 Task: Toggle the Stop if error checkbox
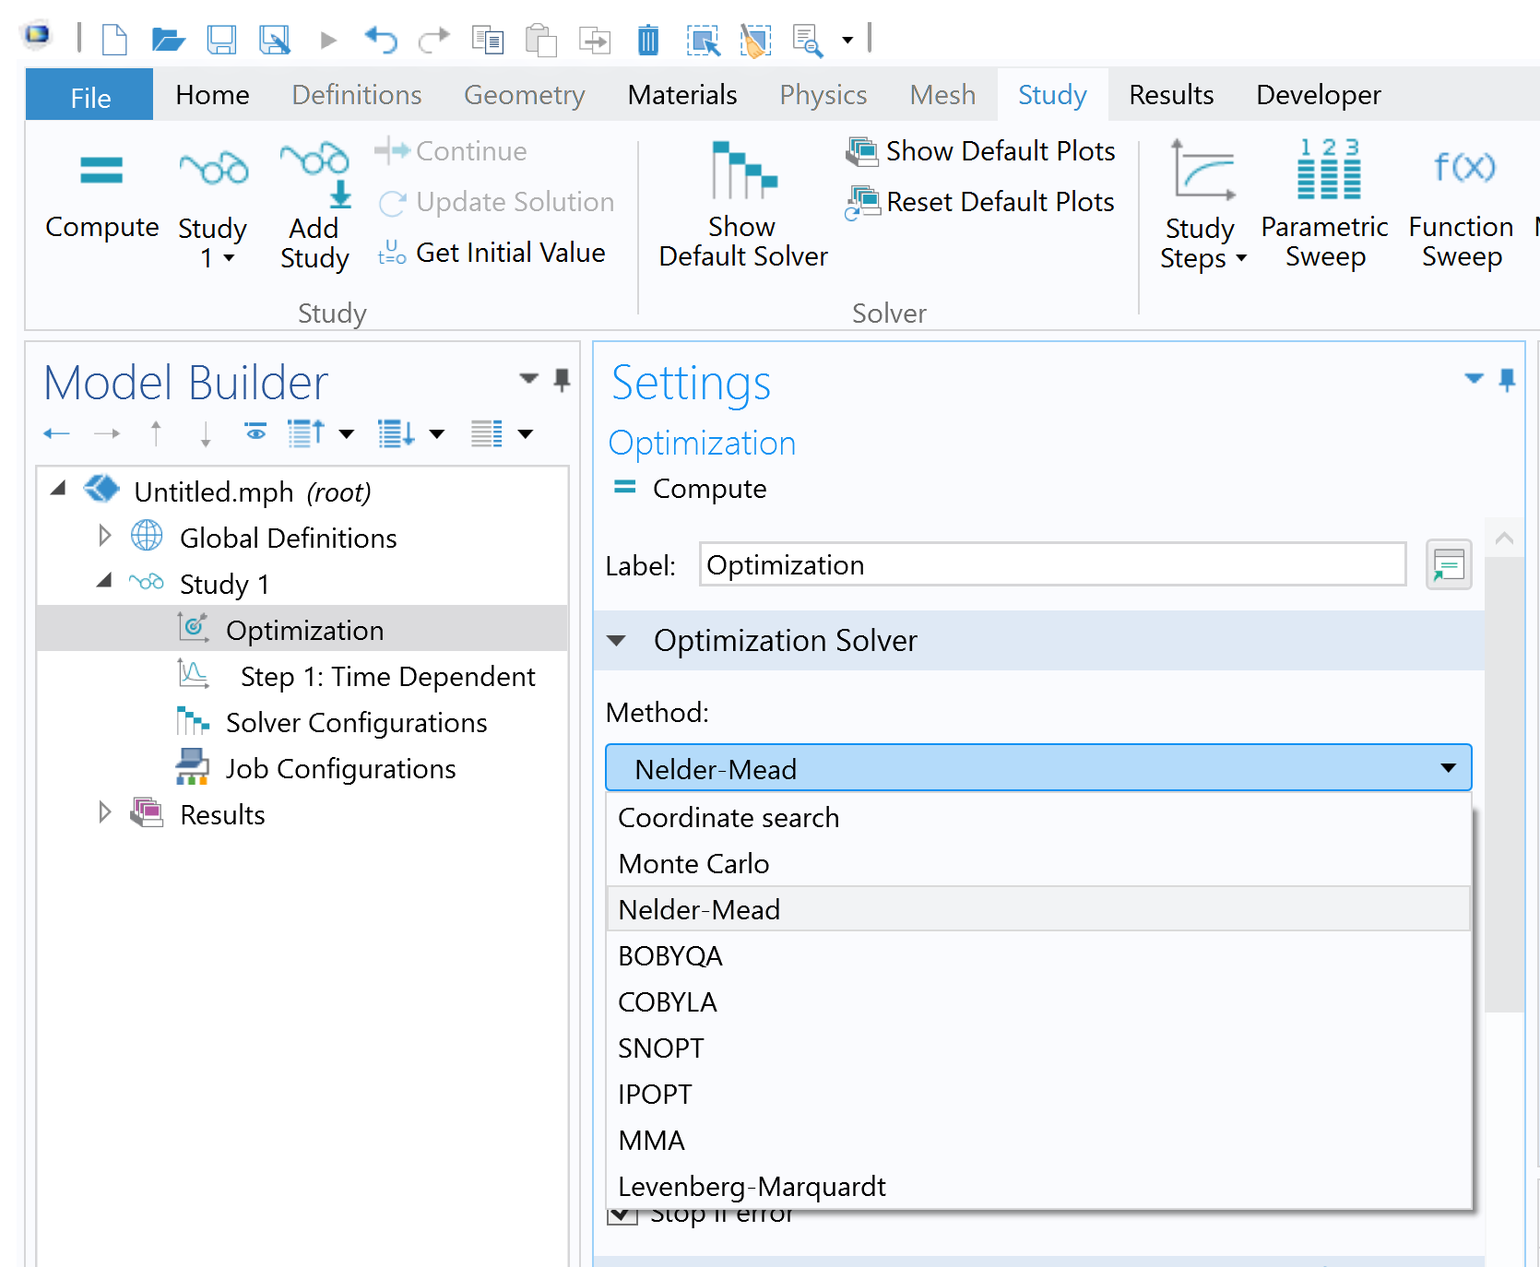coord(622,1216)
